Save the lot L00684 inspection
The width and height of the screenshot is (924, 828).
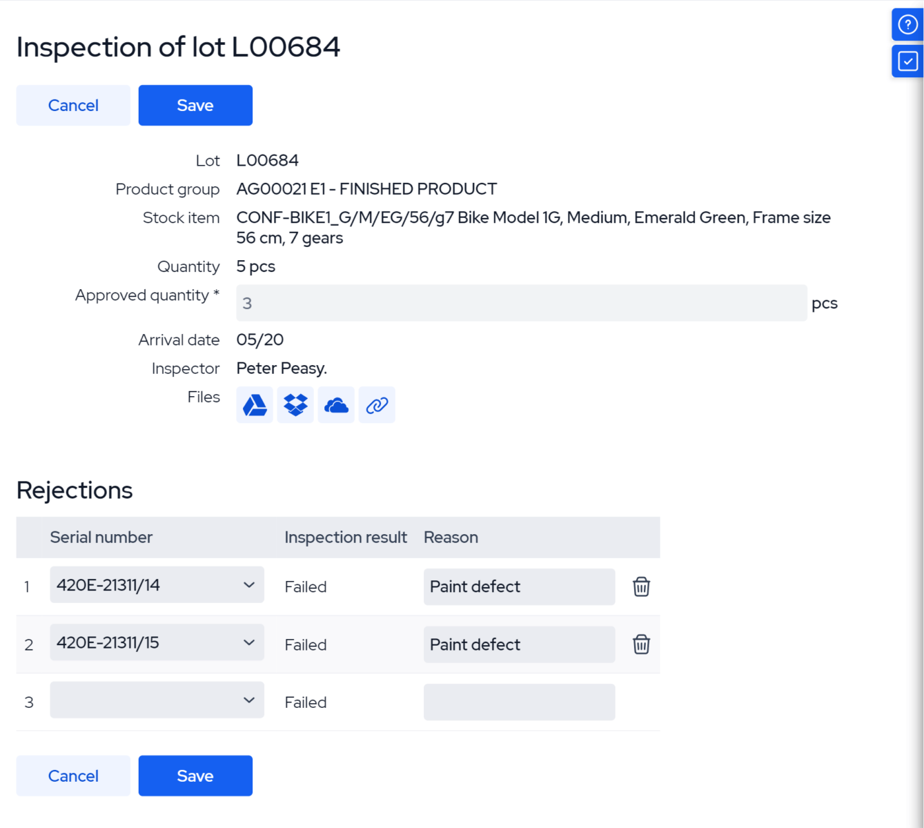[195, 105]
